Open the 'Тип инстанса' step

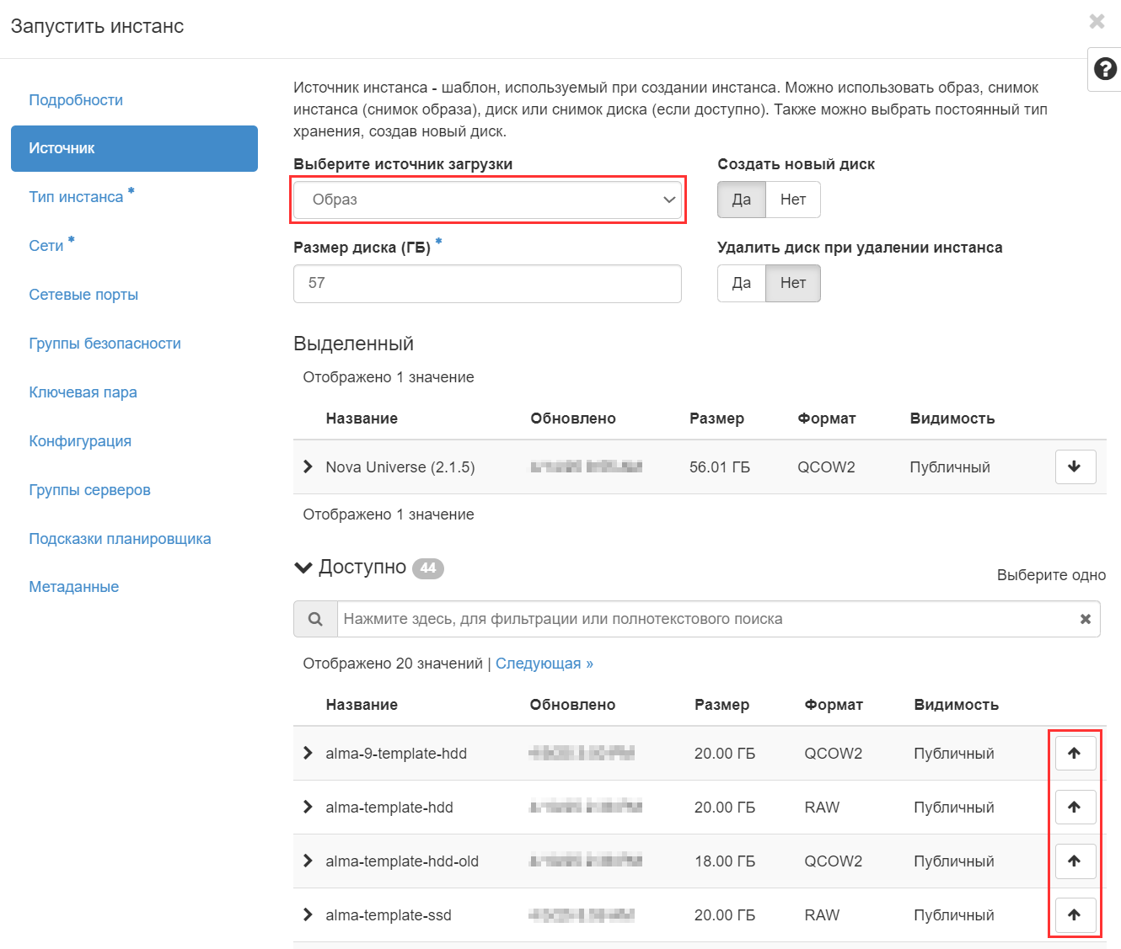click(x=76, y=197)
